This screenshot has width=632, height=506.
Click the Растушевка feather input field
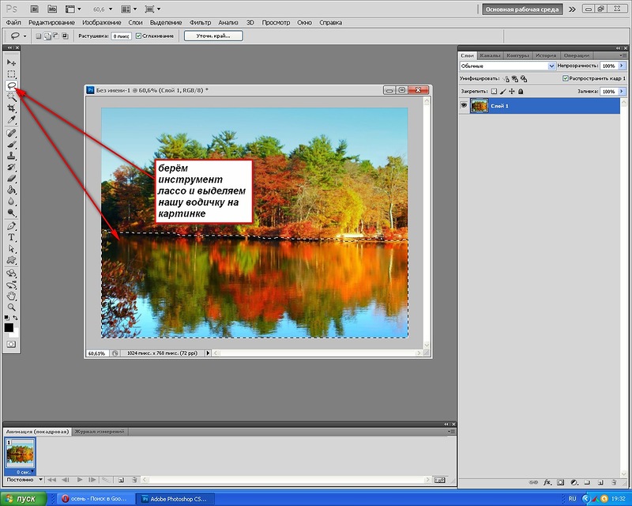click(121, 36)
